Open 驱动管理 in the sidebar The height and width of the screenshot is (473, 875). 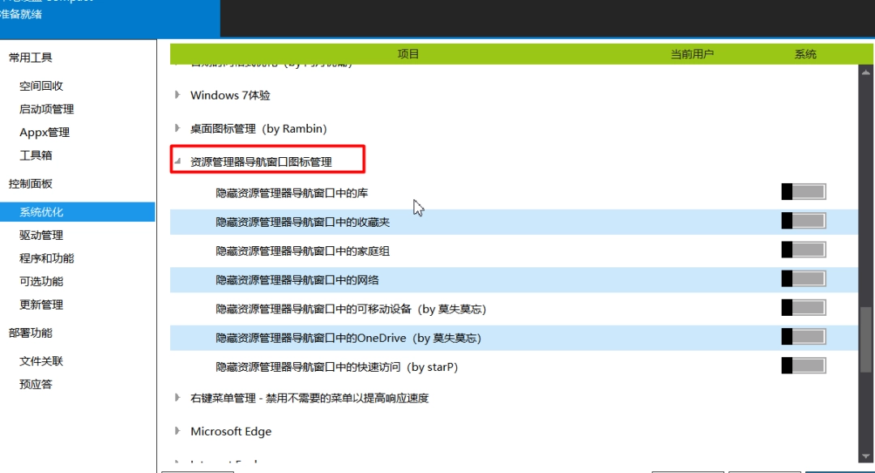pyautogui.click(x=41, y=236)
